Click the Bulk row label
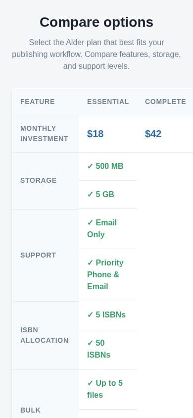Screen dimensions: 193x418 (30, 410)
